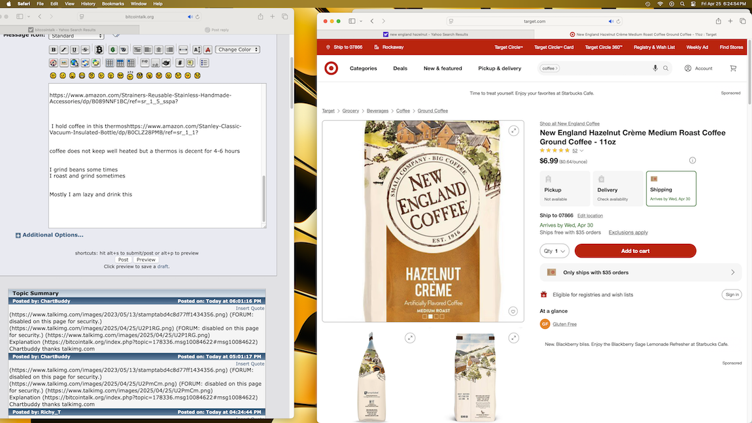Click Exclusions apply link

(628, 233)
